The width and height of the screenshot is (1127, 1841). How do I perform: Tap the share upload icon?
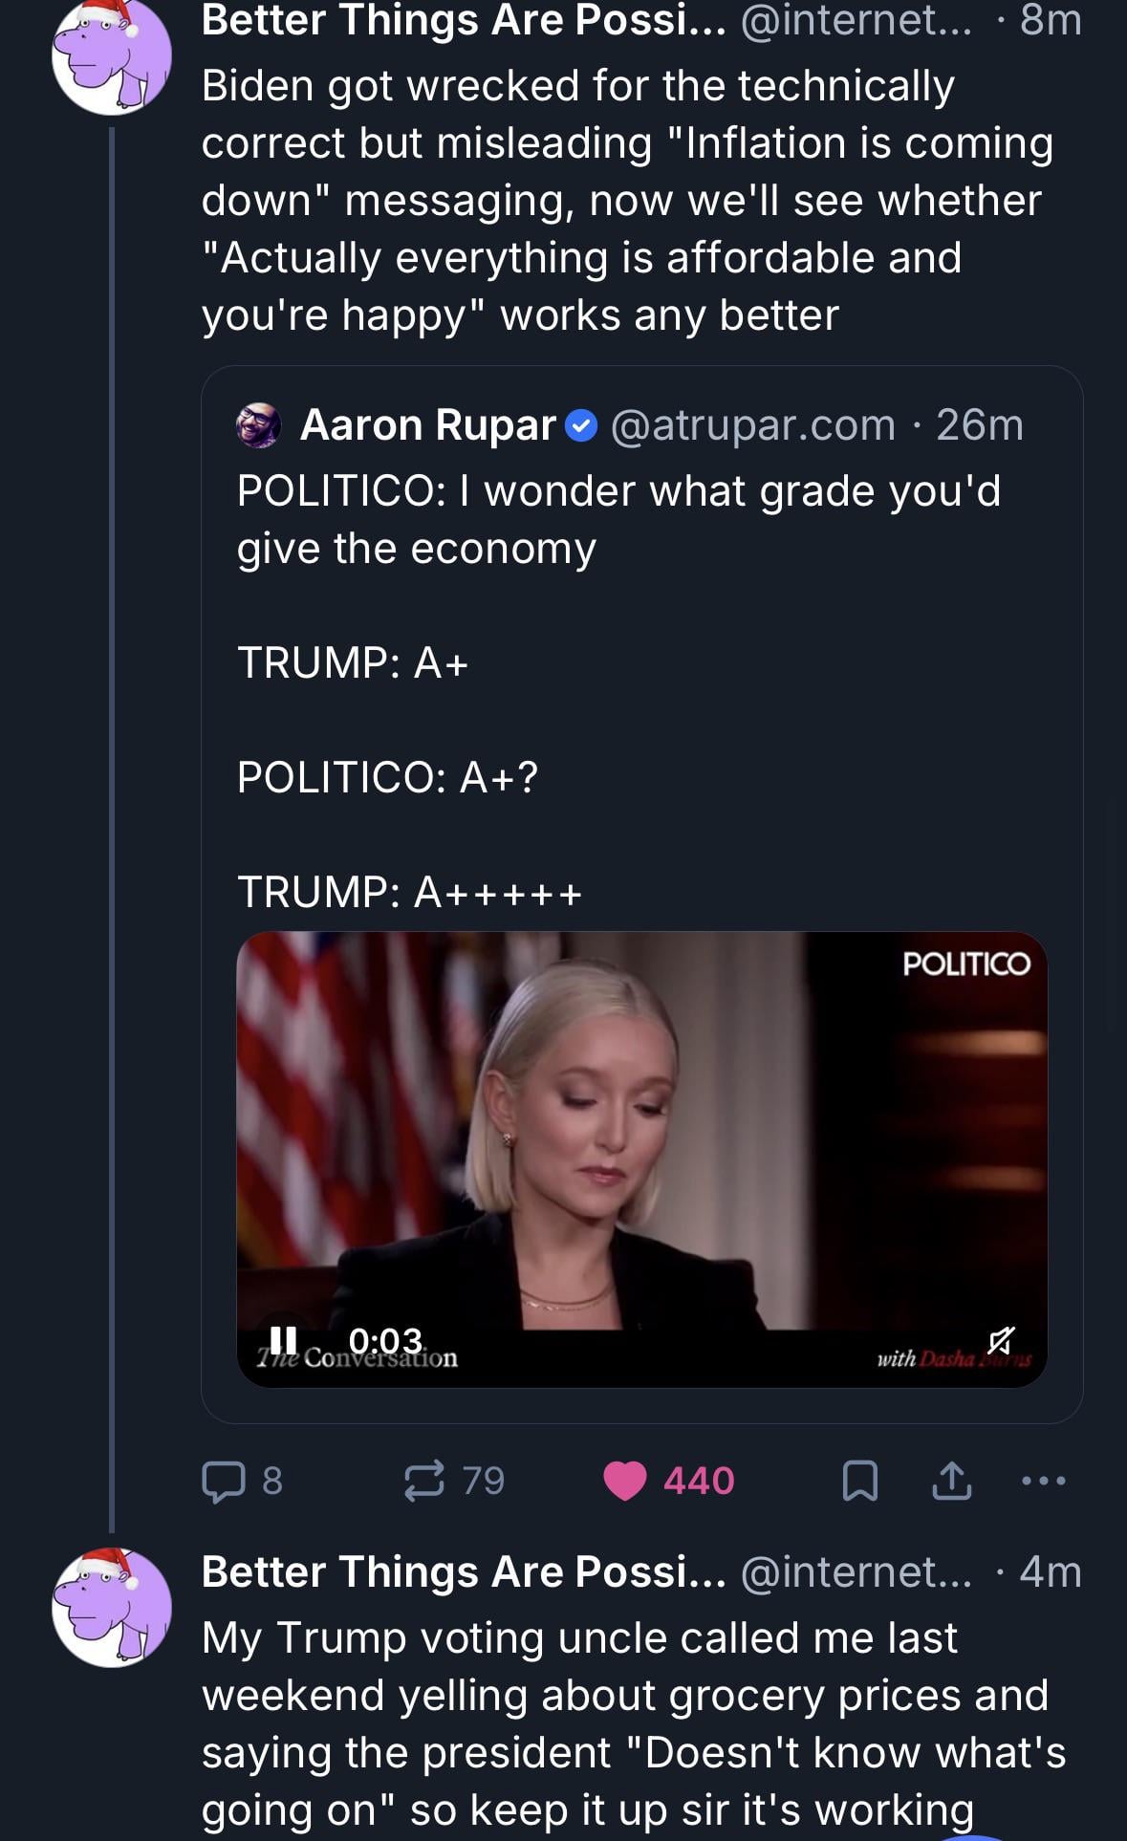click(x=952, y=1481)
